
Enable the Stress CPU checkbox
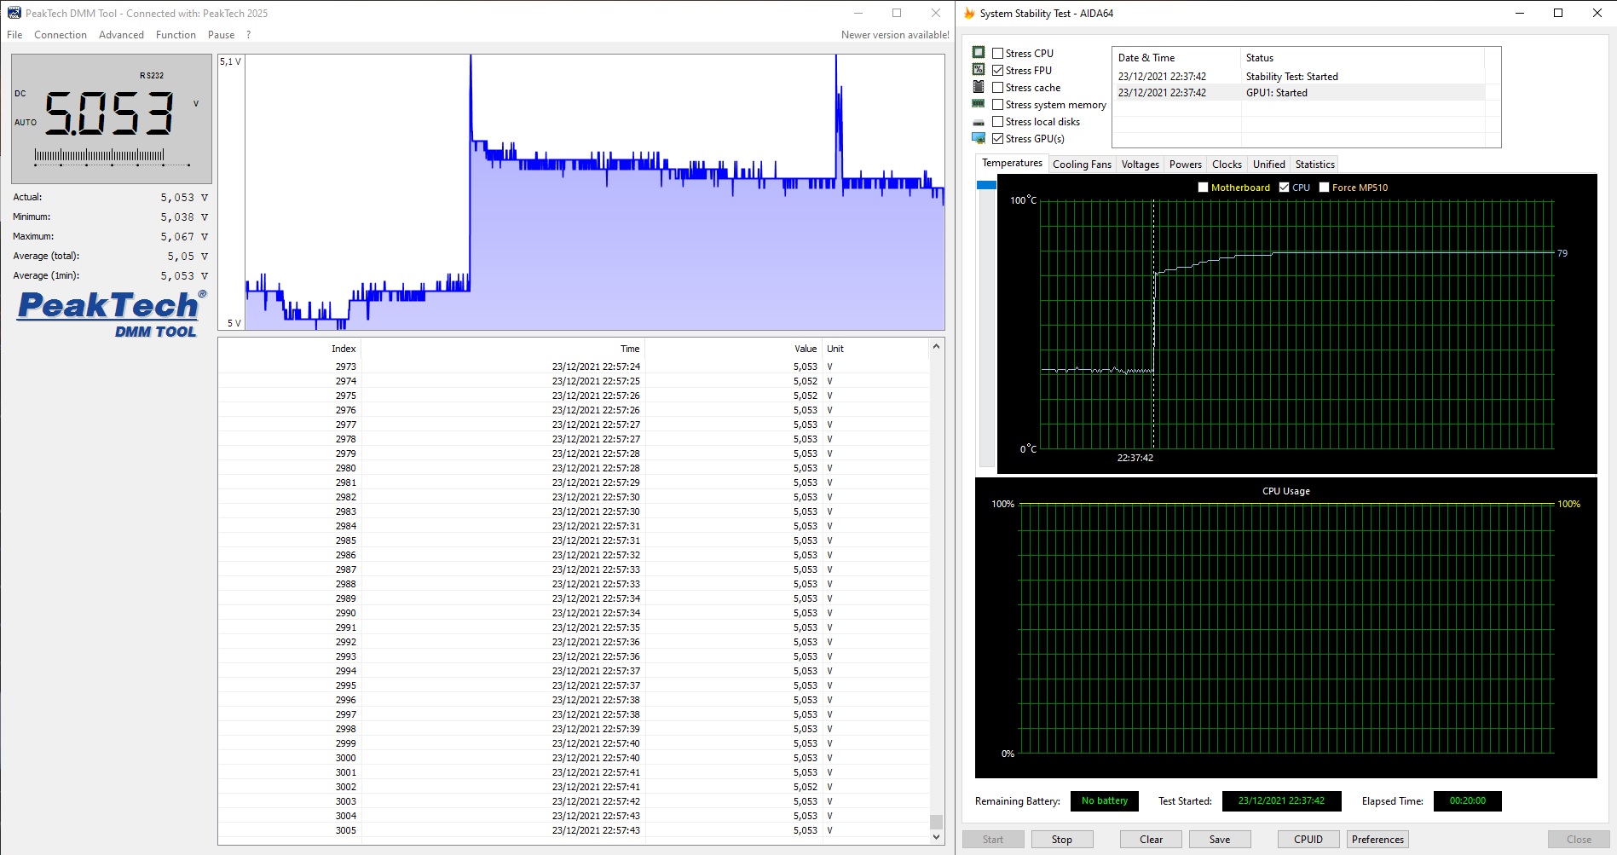pyautogui.click(x=997, y=54)
